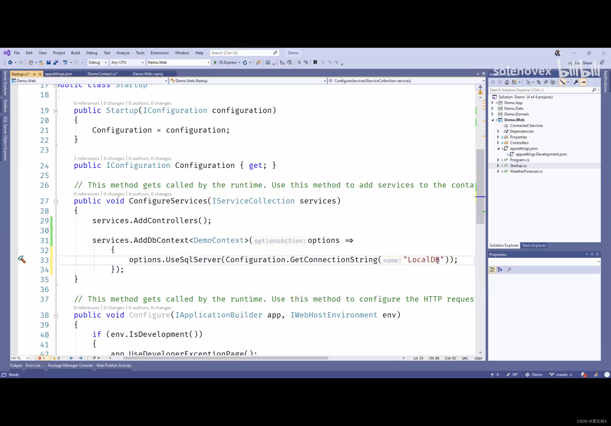Click the bookmark icon in toolbar
This screenshot has height=426, width=611.
315,62
